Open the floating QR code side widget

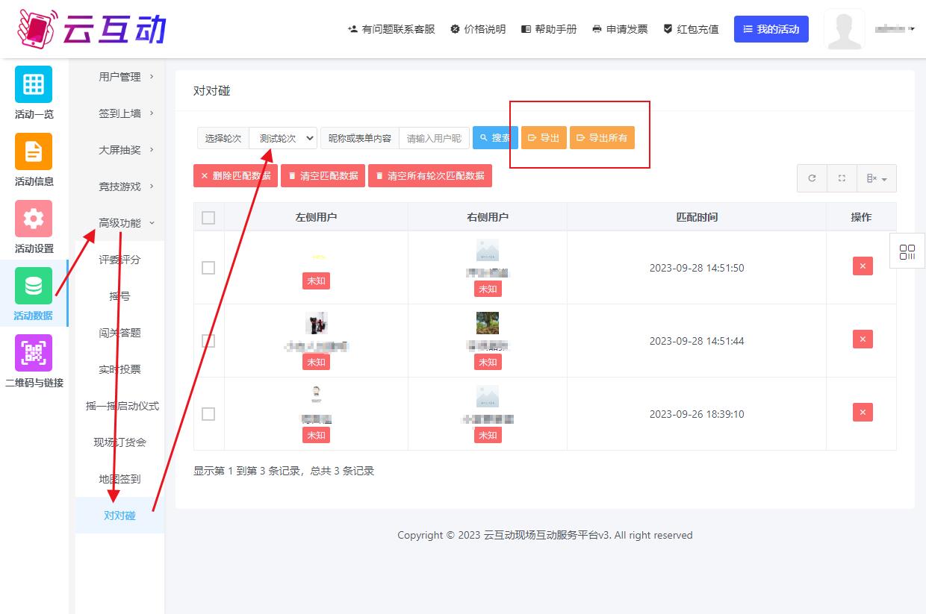(x=907, y=251)
